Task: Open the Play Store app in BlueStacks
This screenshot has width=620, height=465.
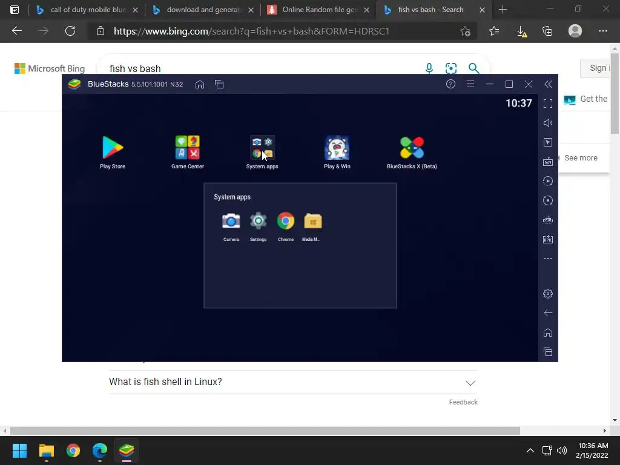Action: click(113, 148)
